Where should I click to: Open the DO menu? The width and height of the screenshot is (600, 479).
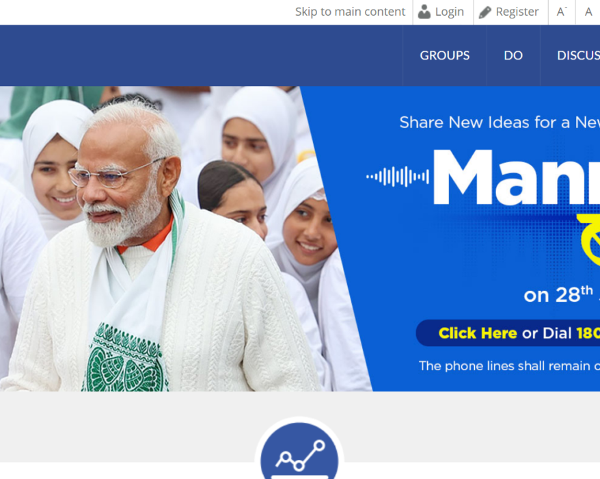513,55
